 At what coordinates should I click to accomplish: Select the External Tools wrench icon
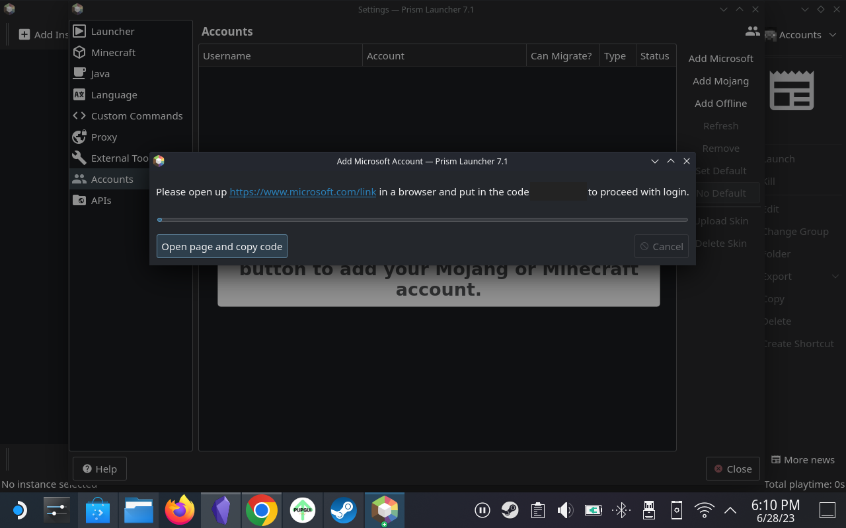[x=80, y=158]
